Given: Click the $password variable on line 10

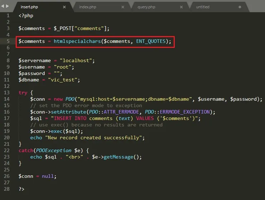Looking at the screenshot, I should pos(32,73).
